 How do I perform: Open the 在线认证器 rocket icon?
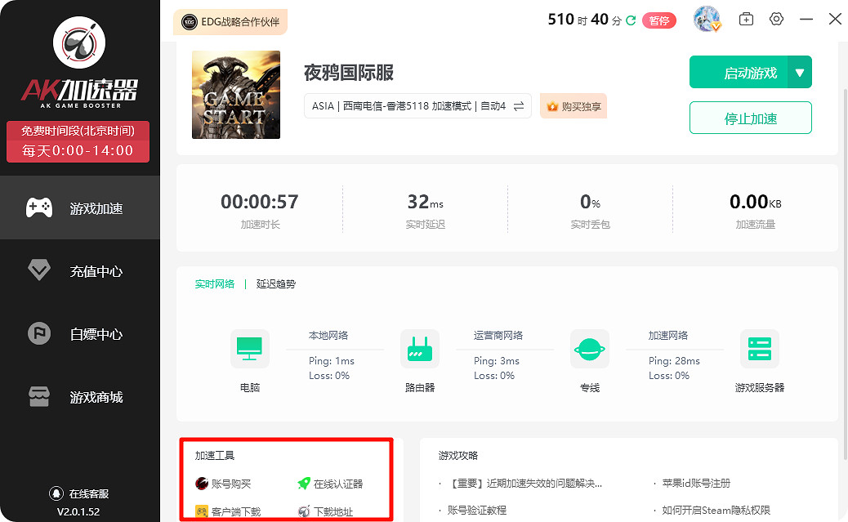point(304,484)
